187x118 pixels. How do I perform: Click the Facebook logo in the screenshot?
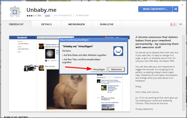click(x=22, y=38)
